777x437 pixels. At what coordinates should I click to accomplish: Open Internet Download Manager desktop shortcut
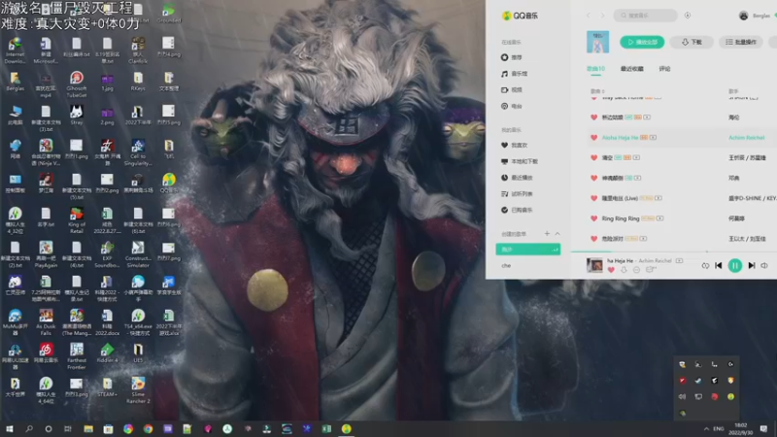pos(15,50)
